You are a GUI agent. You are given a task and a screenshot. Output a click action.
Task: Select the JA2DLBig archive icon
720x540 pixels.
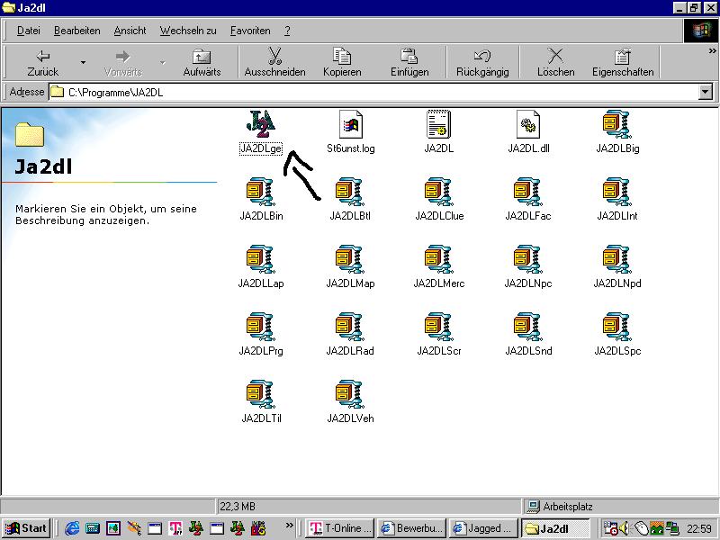coord(617,124)
